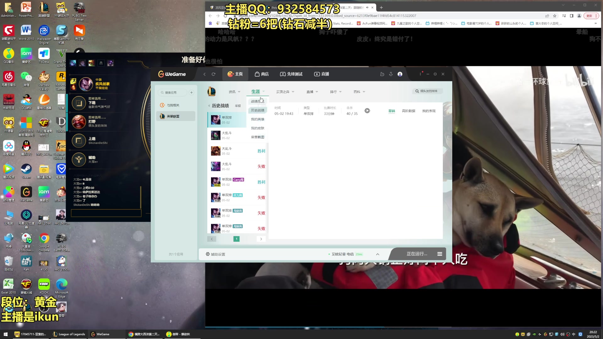Click Chrome bookmark star icon in address bar
Screen dimensions: 603x339
coord(555,16)
